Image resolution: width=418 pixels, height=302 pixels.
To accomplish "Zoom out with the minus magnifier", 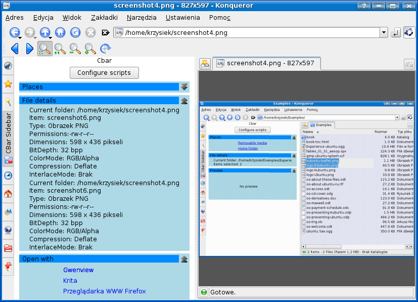I will pyautogui.click(x=75, y=49).
